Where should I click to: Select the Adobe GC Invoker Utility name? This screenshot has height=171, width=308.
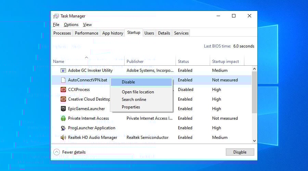pyautogui.click(x=90, y=70)
